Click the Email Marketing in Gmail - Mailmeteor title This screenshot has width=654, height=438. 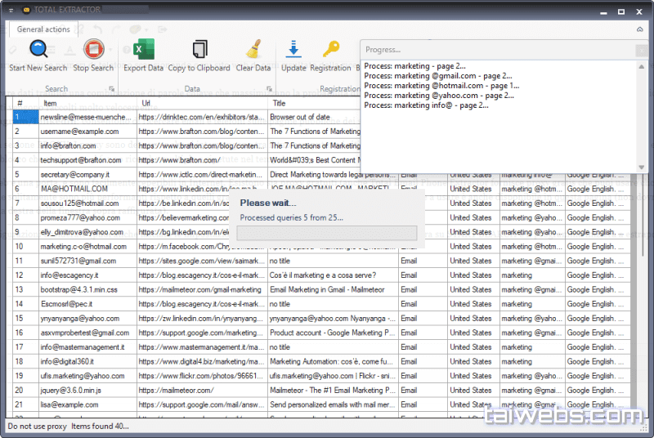point(333,289)
